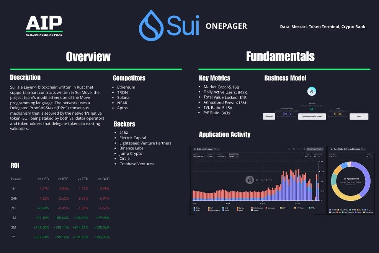Open the Nominal units dropdown
Viewport: 379px width, 253px height.
pos(222,156)
